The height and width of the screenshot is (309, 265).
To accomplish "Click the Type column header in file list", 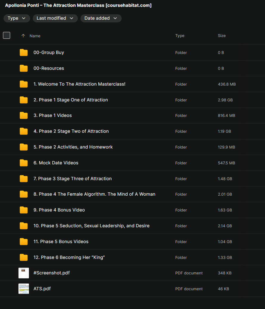I will tap(180, 36).
